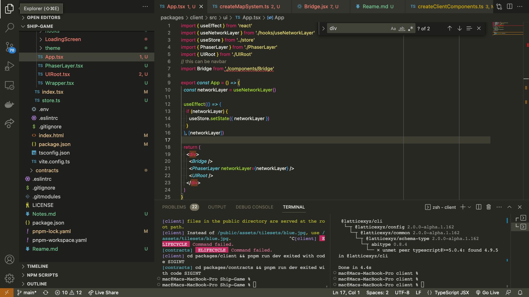This screenshot has width=529, height=297.
Task: Switch to TERMINAL panel tab
Action: point(294,207)
